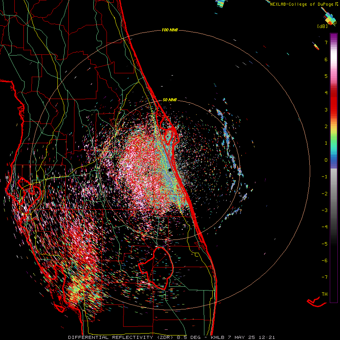Click the -7 value on the dB scale

(x=325, y=277)
